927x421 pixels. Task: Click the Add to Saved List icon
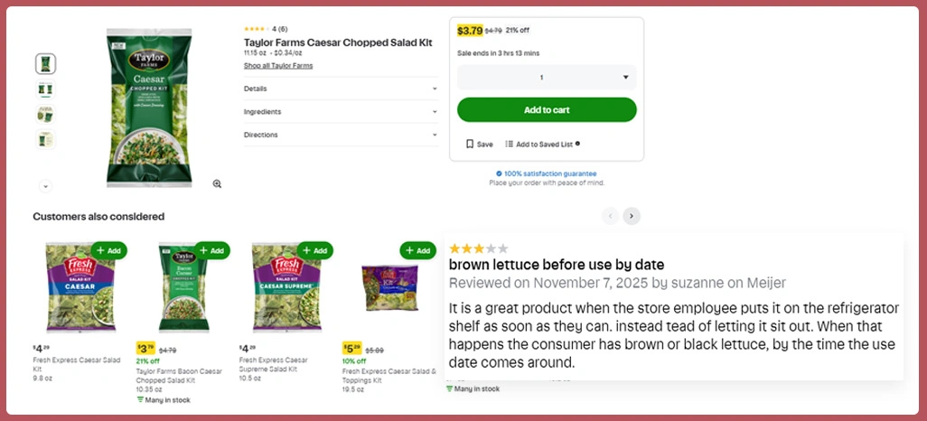pyautogui.click(x=509, y=144)
